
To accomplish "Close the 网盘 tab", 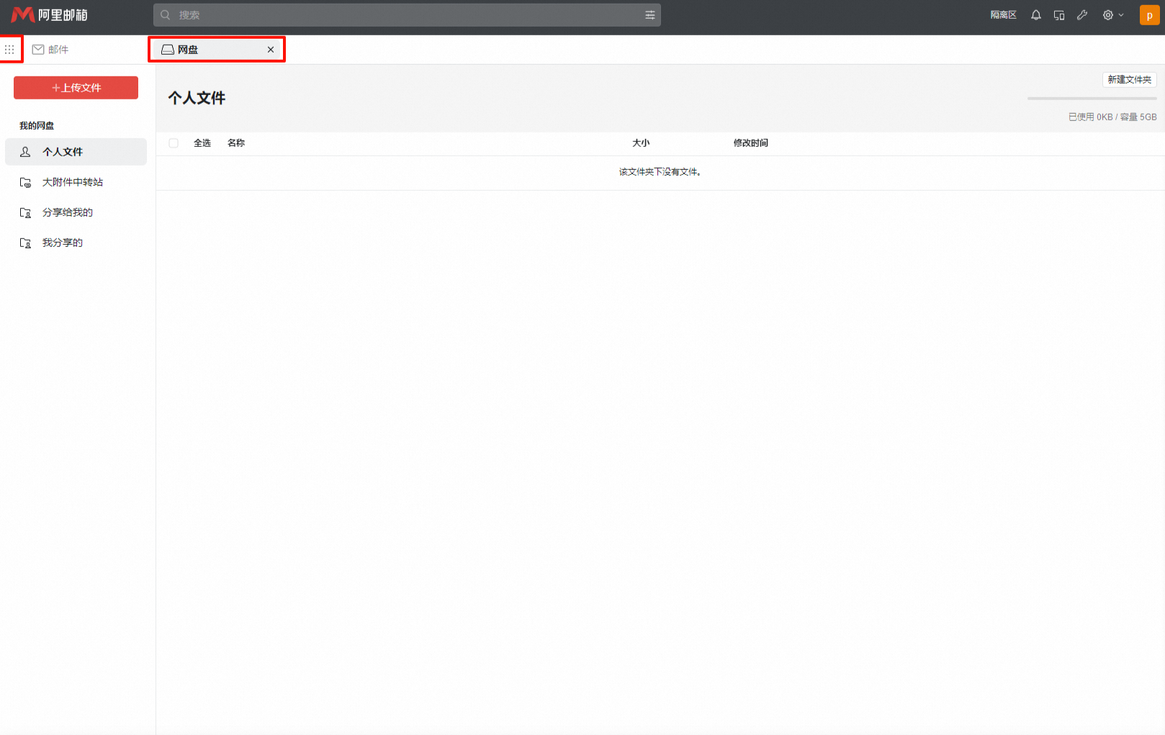I will (x=271, y=50).
